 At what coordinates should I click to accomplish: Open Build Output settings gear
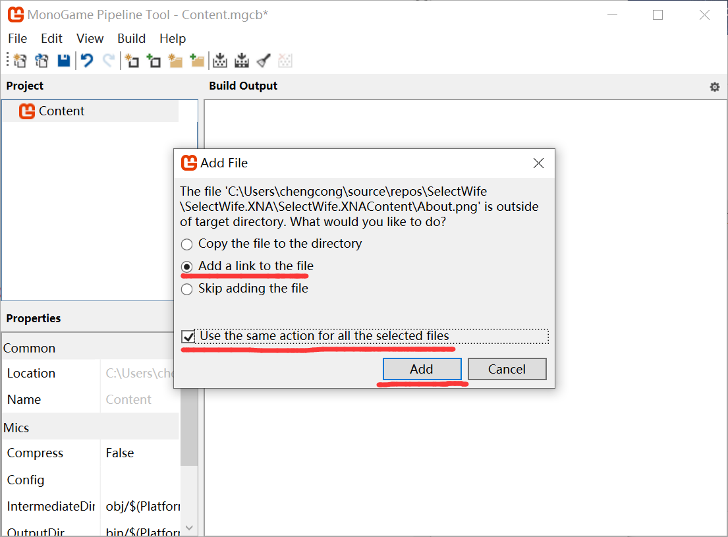[714, 87]
